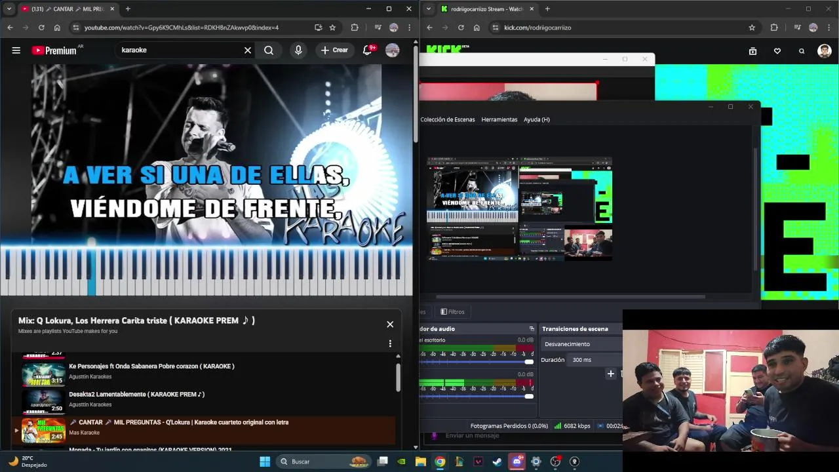Open home page in YouTube browser window

tap(57, 28)
